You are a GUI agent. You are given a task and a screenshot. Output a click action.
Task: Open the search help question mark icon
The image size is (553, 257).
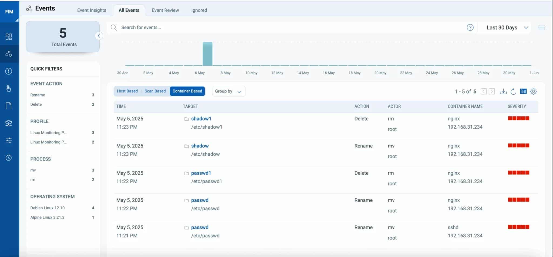(470, 28)
